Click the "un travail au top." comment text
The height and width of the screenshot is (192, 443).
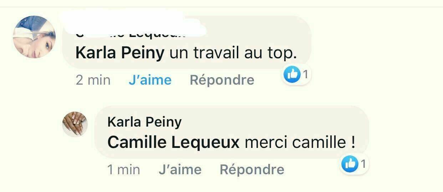click(x=233, y=53)
